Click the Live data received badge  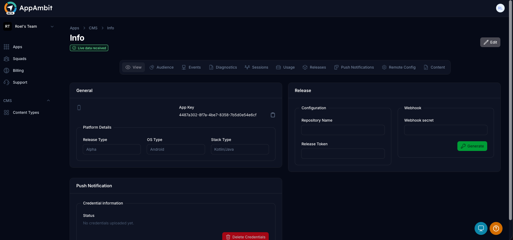click(x=89, y=48)
